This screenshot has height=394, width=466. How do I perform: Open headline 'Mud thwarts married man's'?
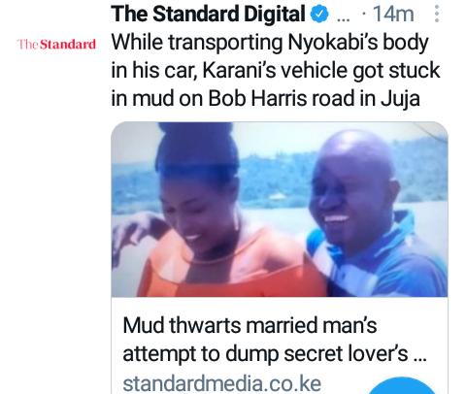250,325
